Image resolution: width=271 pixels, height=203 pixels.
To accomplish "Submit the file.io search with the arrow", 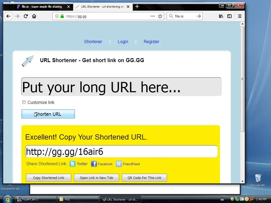I will pyautogui.click(x=198, y=16).
